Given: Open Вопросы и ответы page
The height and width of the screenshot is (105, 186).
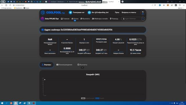Looking at the screenshot, I should click(x=129, y=12).
